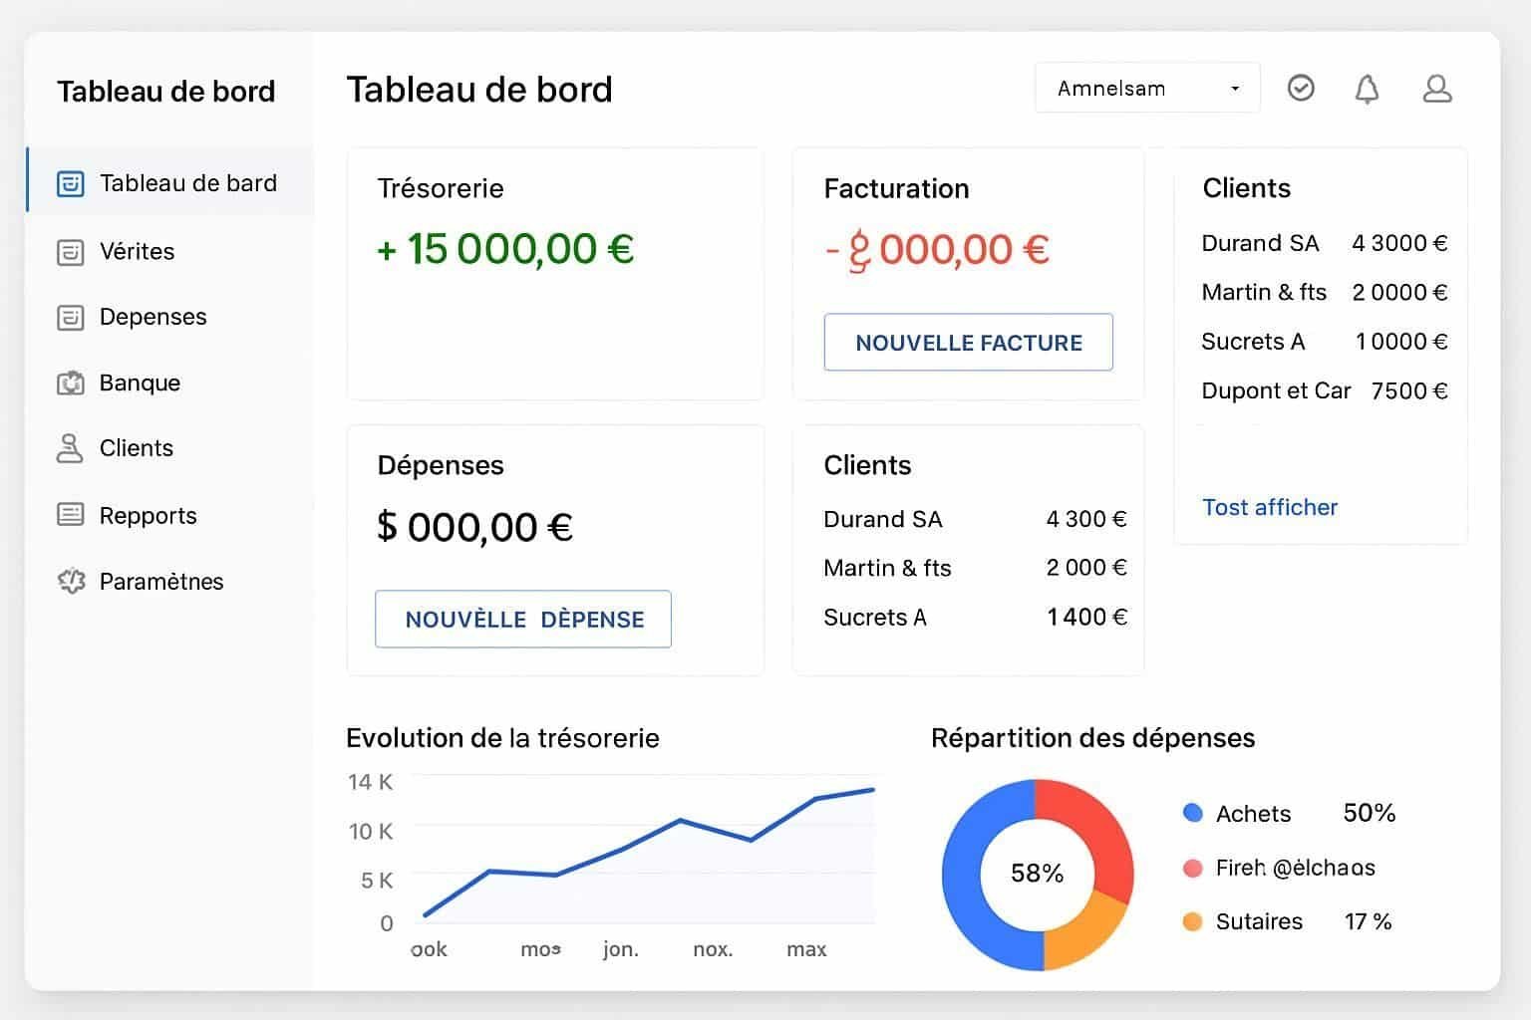Viewport: 1531px width, 1020px height.
Task: Select the Clients menu item
Action: [136, 448]
